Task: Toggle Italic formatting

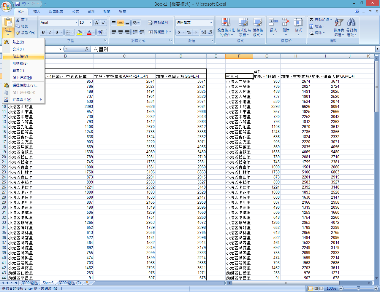Action: (50, 32)
